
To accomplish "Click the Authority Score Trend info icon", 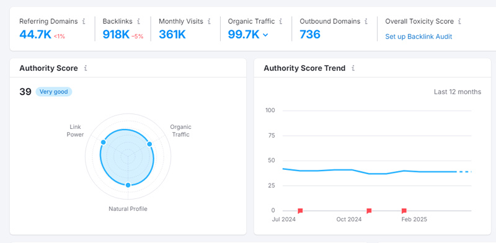I will pyautogui.click(x=353, y=68).
